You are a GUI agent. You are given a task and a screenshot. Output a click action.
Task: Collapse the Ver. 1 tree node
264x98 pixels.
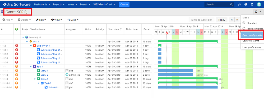pyautogui.click(x=27, y=41)
